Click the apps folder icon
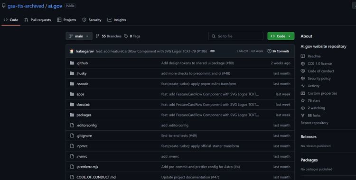This screenshot has width=356, height=180. [72, 94]
